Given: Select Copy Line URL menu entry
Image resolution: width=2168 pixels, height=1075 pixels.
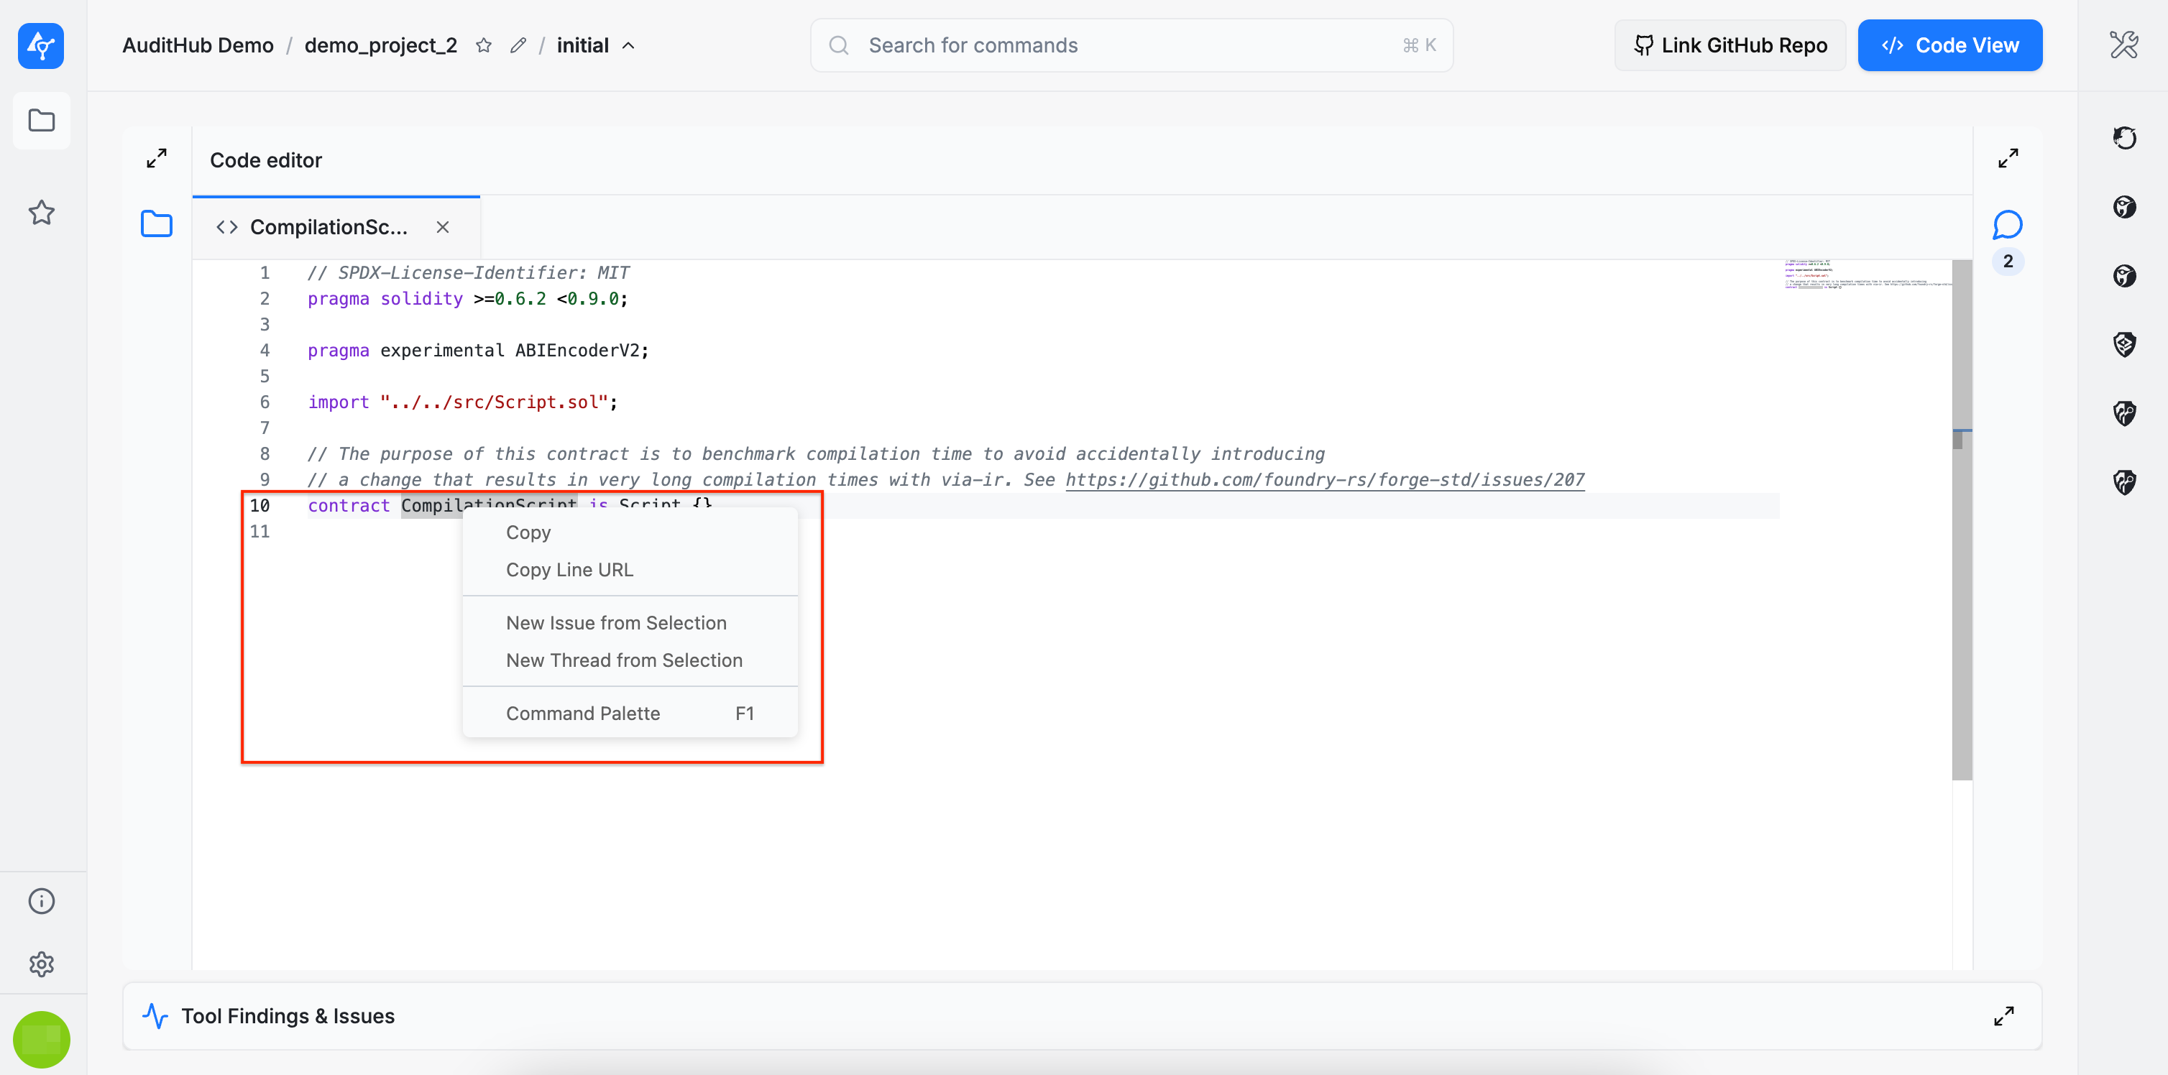Looking at the screenshot, I should (x=569, y=569).
